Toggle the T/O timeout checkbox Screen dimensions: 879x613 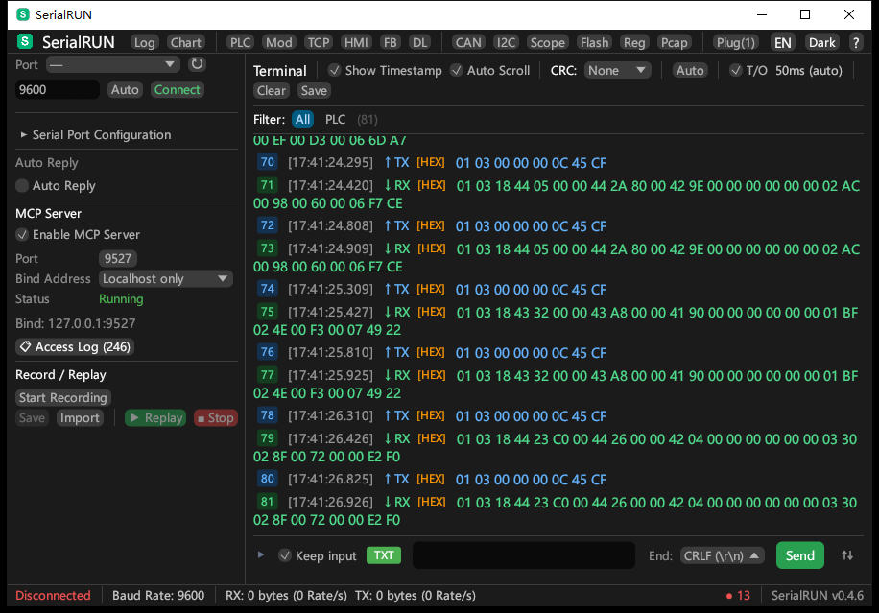click(x=735, y=70)
